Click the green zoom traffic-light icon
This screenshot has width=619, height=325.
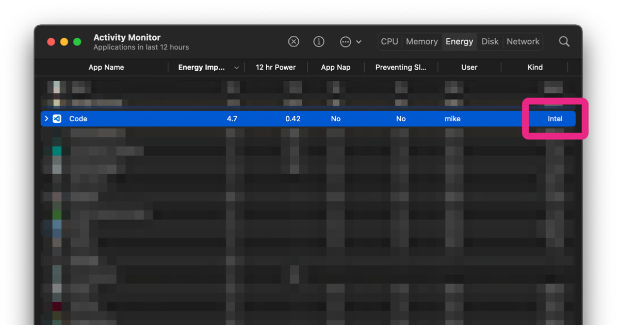coord(77,42)
